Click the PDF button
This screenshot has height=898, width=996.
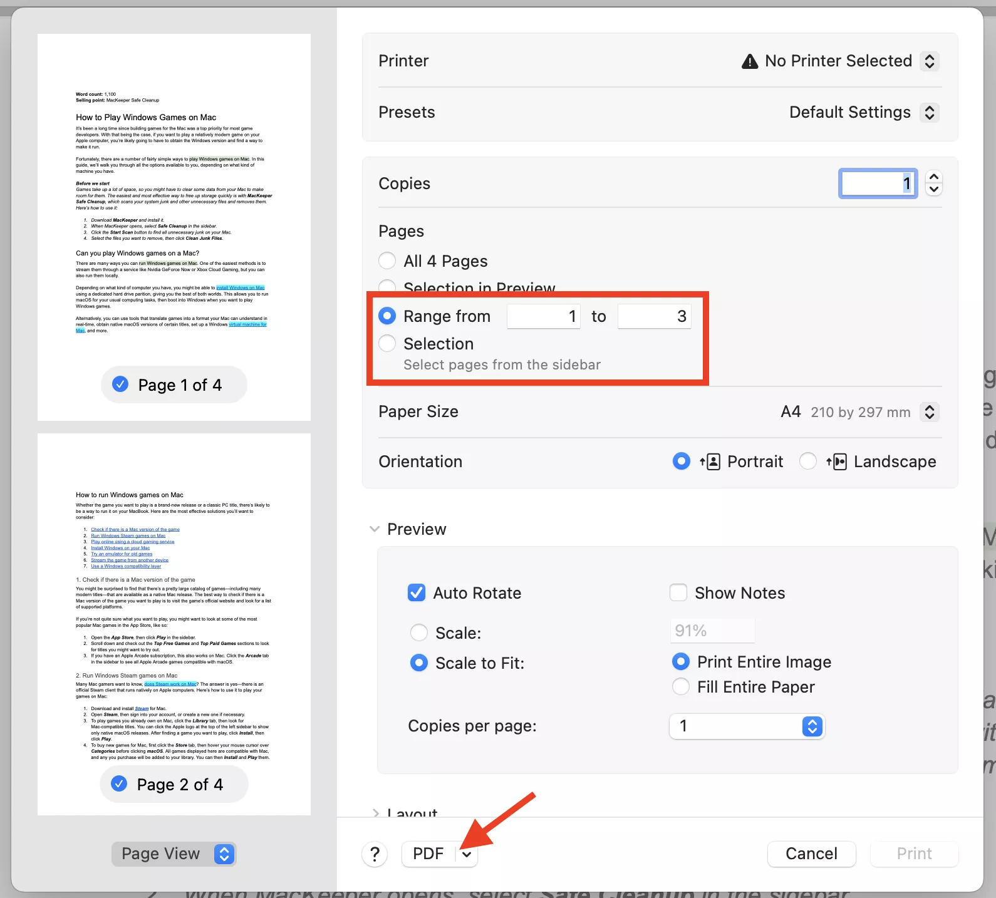click(428, 854)
